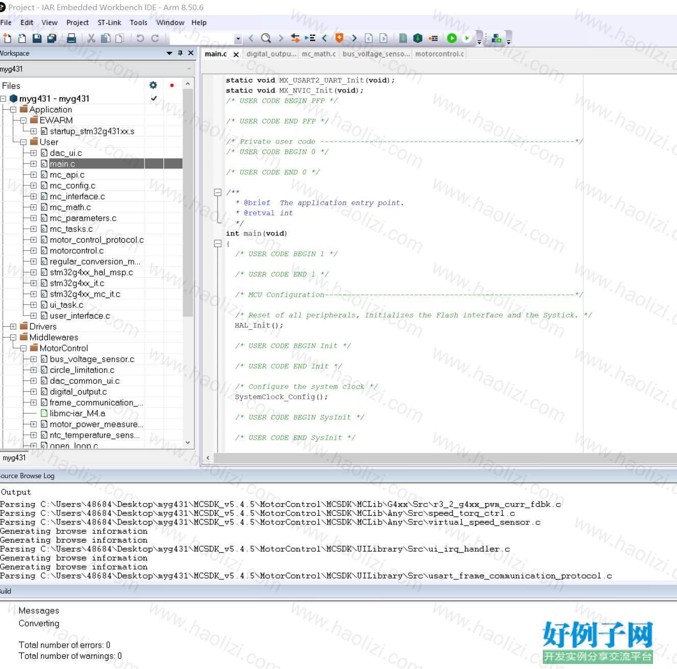Collapse the User folder

click(x=23, y=142)
